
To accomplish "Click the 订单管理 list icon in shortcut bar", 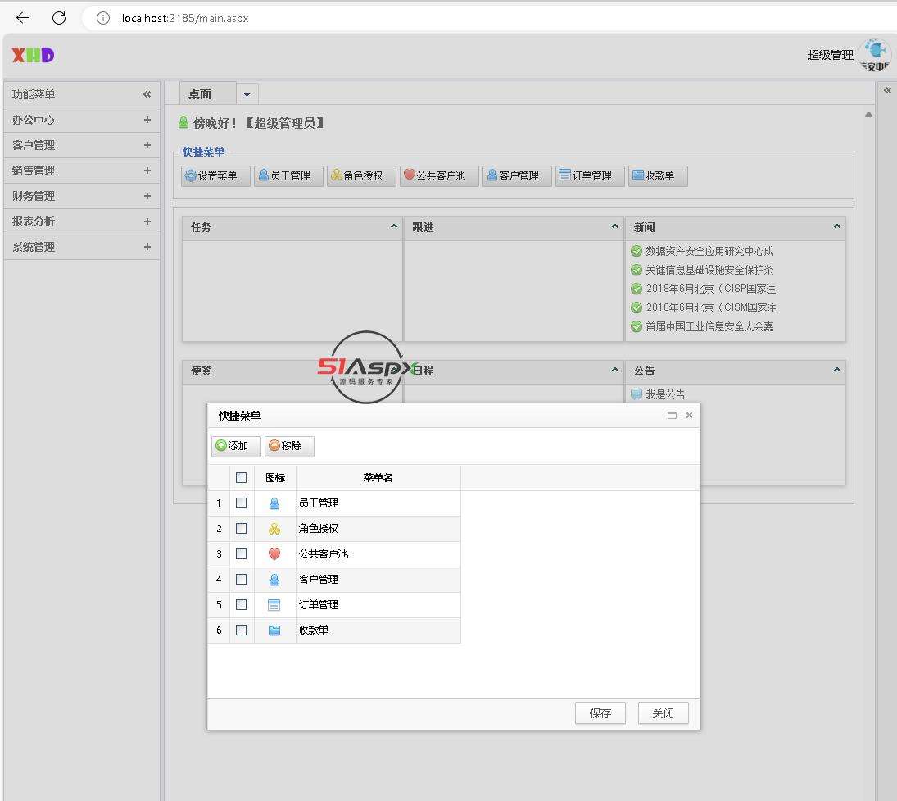I will click(564, 175).
